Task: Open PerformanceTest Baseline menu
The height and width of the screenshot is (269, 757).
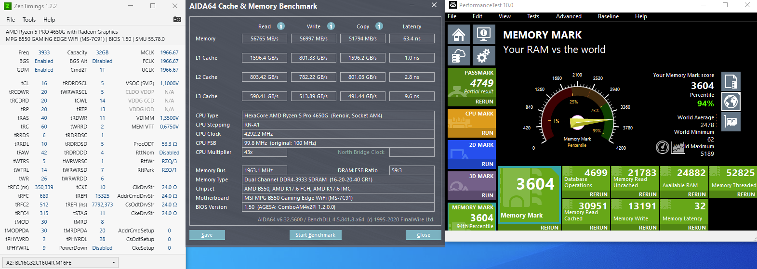Action: (608, 16)
